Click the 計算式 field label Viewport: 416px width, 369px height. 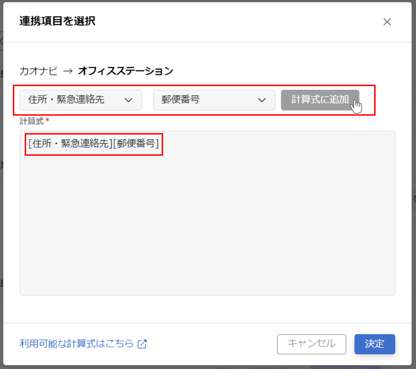click(32, 121)
